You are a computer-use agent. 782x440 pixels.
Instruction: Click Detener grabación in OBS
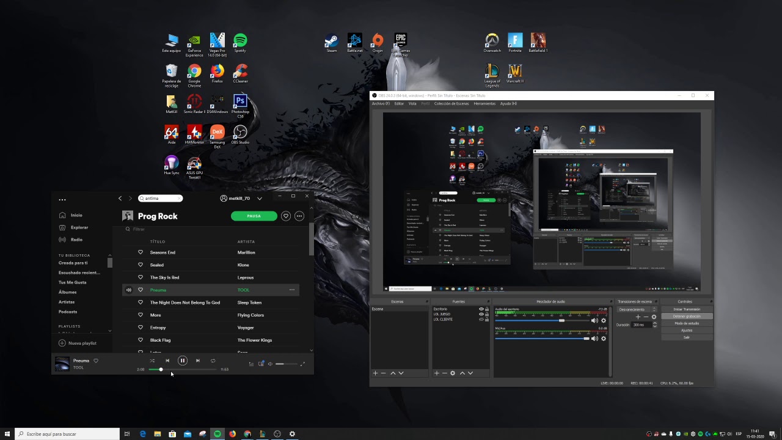tap(687, 317)
